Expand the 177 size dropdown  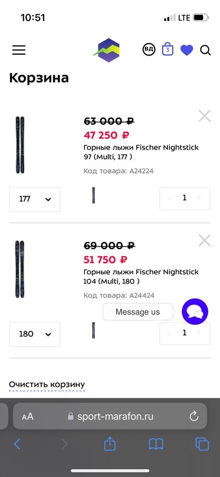pos(35,199)
